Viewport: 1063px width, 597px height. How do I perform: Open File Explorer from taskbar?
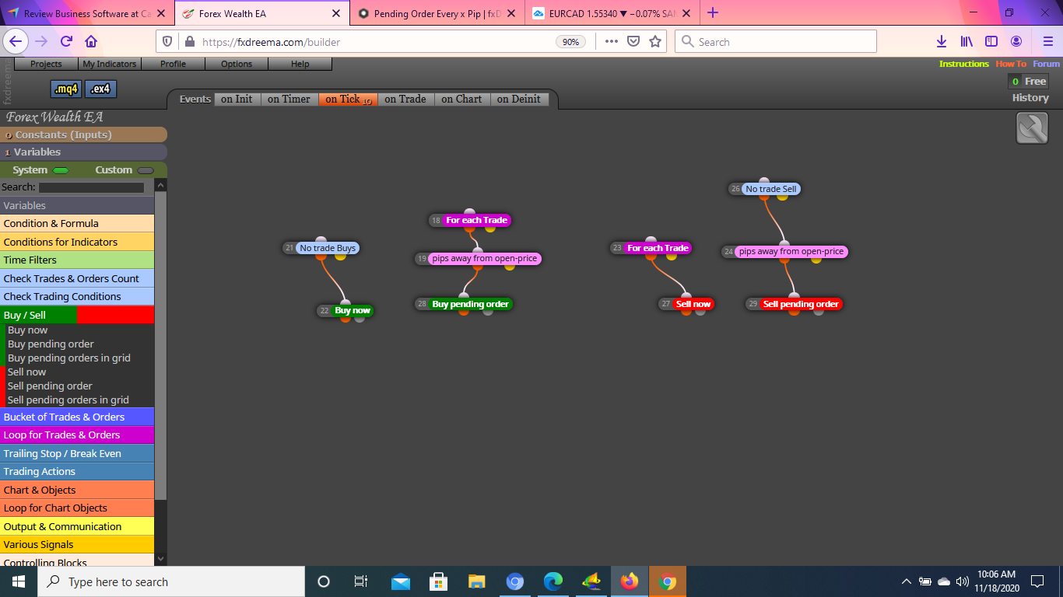(x=477, y=581)
